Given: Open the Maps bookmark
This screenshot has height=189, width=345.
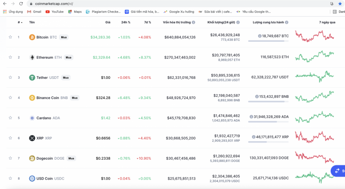Looking at the screenshot, I should tap(75, 12).
